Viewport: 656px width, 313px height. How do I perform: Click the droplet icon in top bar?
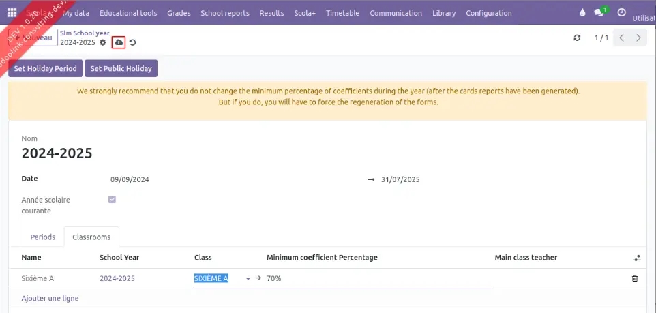[x=582, y=12]
